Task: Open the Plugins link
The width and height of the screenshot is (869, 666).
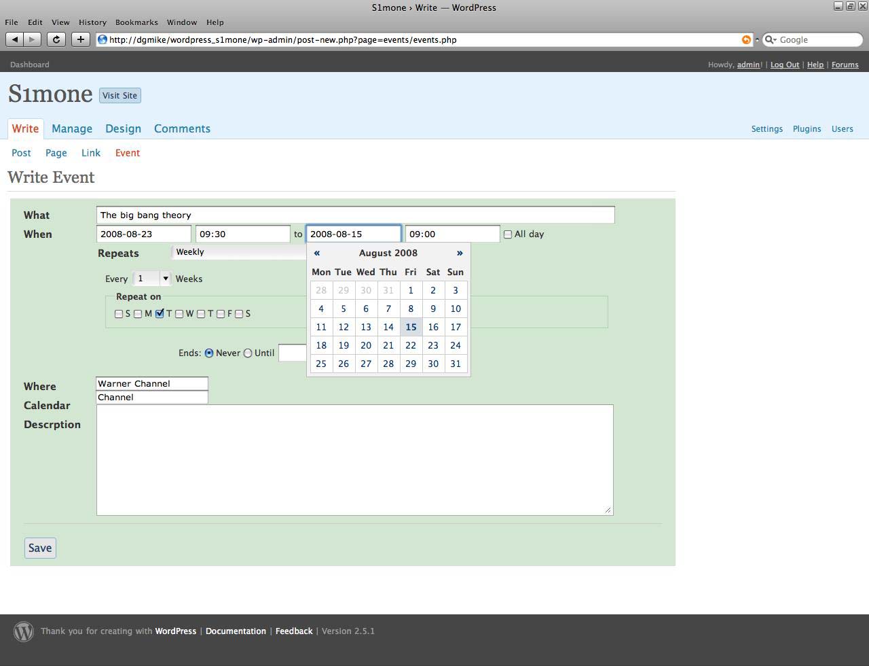Action: [807, 128]
